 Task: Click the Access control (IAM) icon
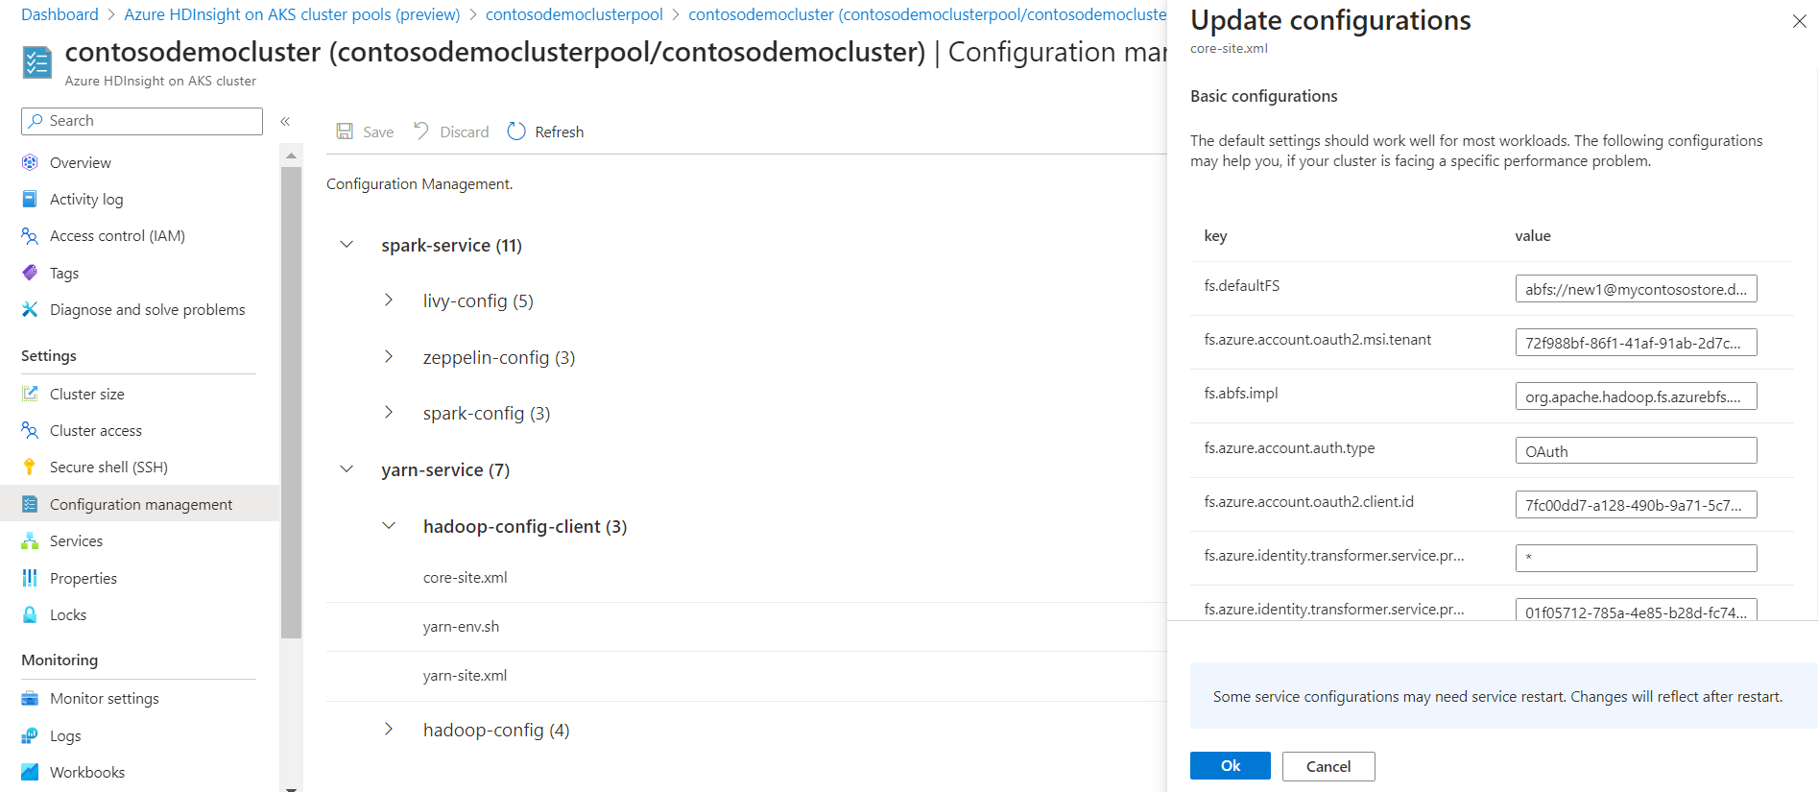[30, 235]
